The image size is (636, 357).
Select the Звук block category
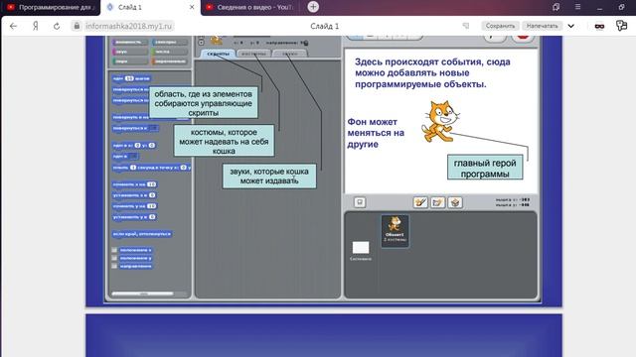pos(130,52)
